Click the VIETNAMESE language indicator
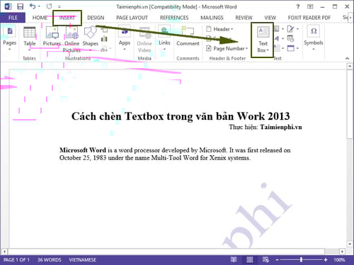This screenshot has height=265, width=354. point(82,260)
